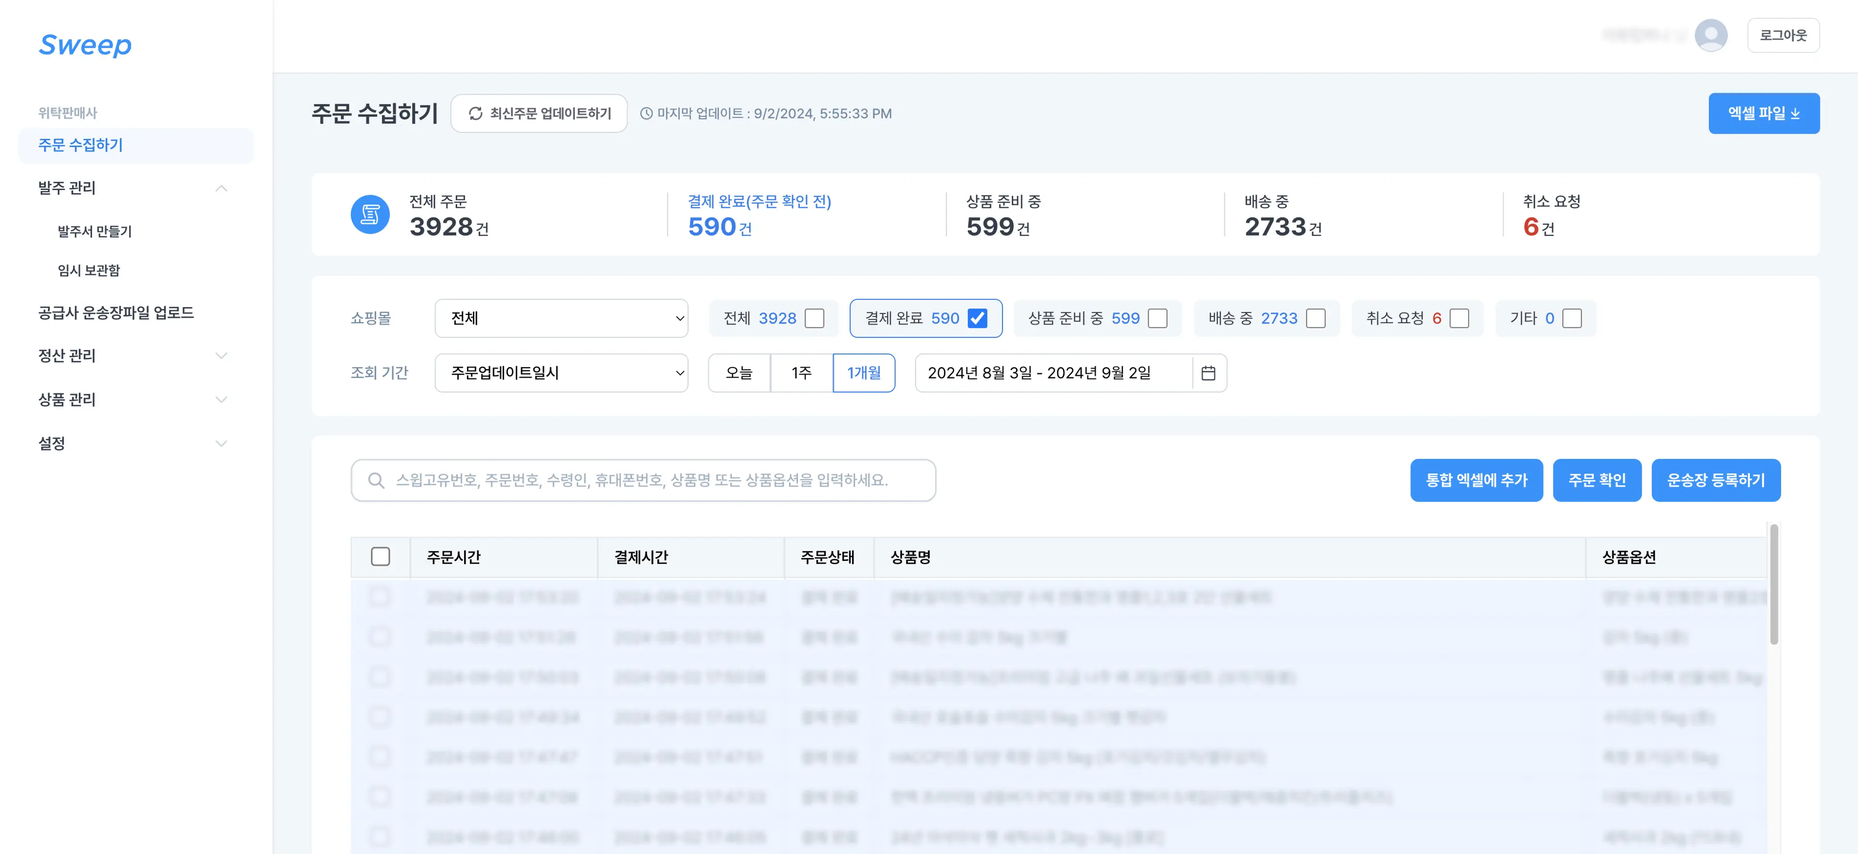Click the download arrow on 엑셀 파일

click(1795, 114)
